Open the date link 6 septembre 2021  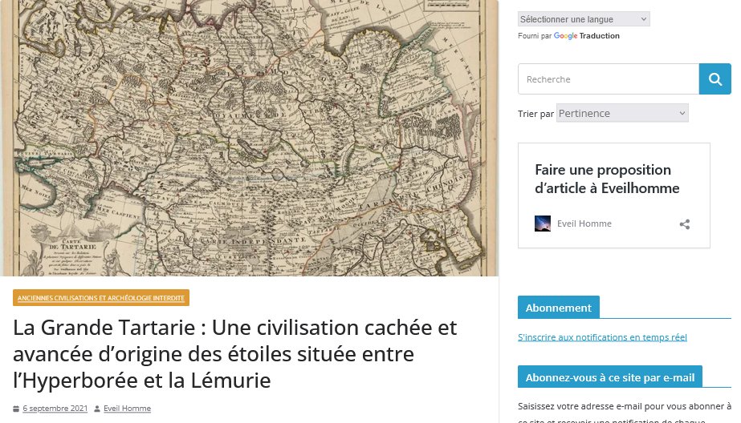pyautogui.click(x=55, y=409)
